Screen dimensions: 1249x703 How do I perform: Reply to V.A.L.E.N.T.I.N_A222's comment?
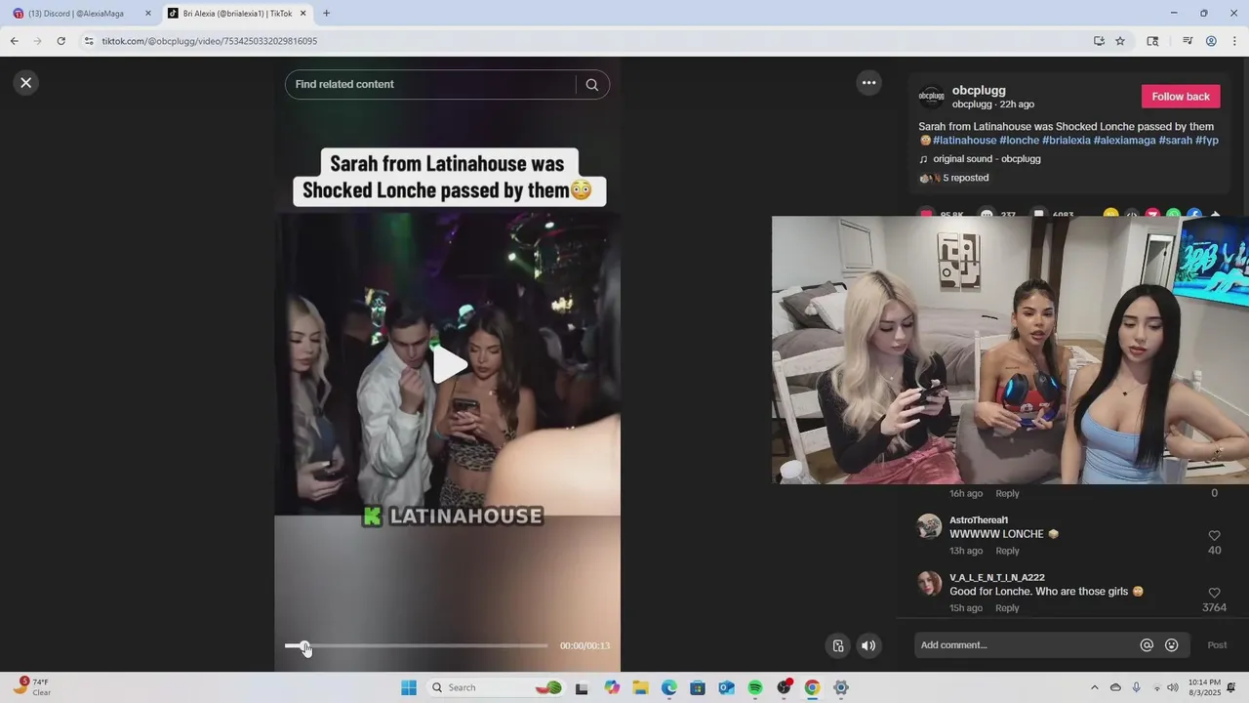point(1007,608)
